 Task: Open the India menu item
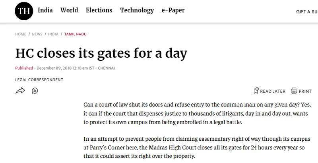click(x=45, y=10)
